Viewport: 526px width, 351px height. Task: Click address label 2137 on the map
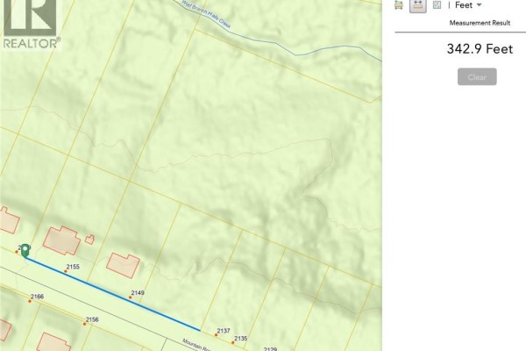(224, 331)
